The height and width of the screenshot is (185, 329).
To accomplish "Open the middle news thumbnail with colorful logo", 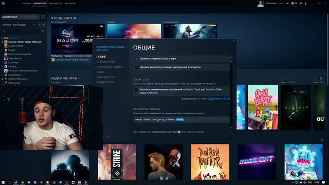I will pyautogui.click(x=134, y=31).
